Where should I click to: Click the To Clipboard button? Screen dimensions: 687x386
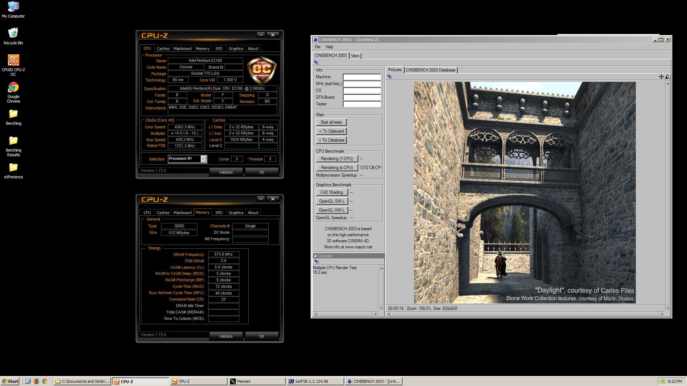click(331, 131)
